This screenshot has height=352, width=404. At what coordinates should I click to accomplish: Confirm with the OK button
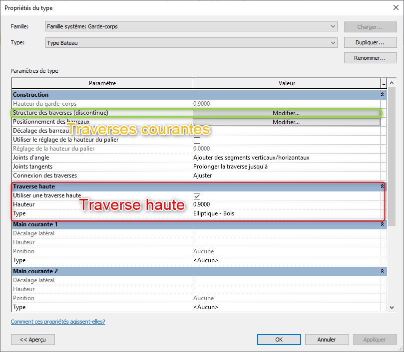tap(279, 340)
